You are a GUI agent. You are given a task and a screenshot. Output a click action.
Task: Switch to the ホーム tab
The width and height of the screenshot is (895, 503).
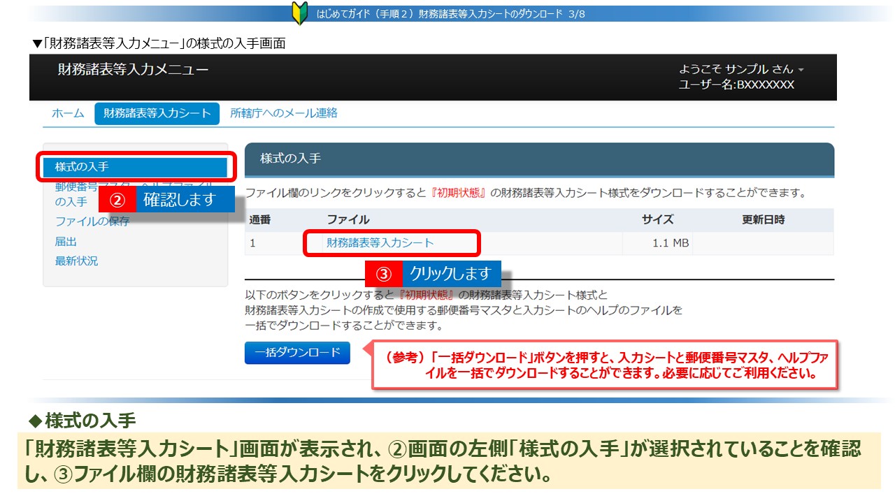pos(68,113)
